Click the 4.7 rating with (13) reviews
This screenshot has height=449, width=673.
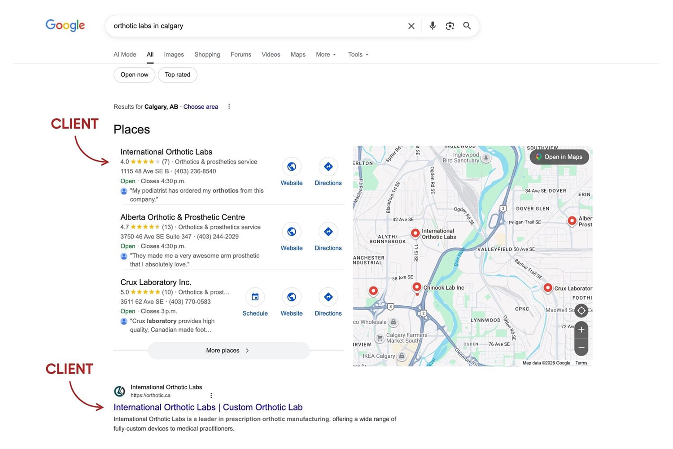click(146, 227)
